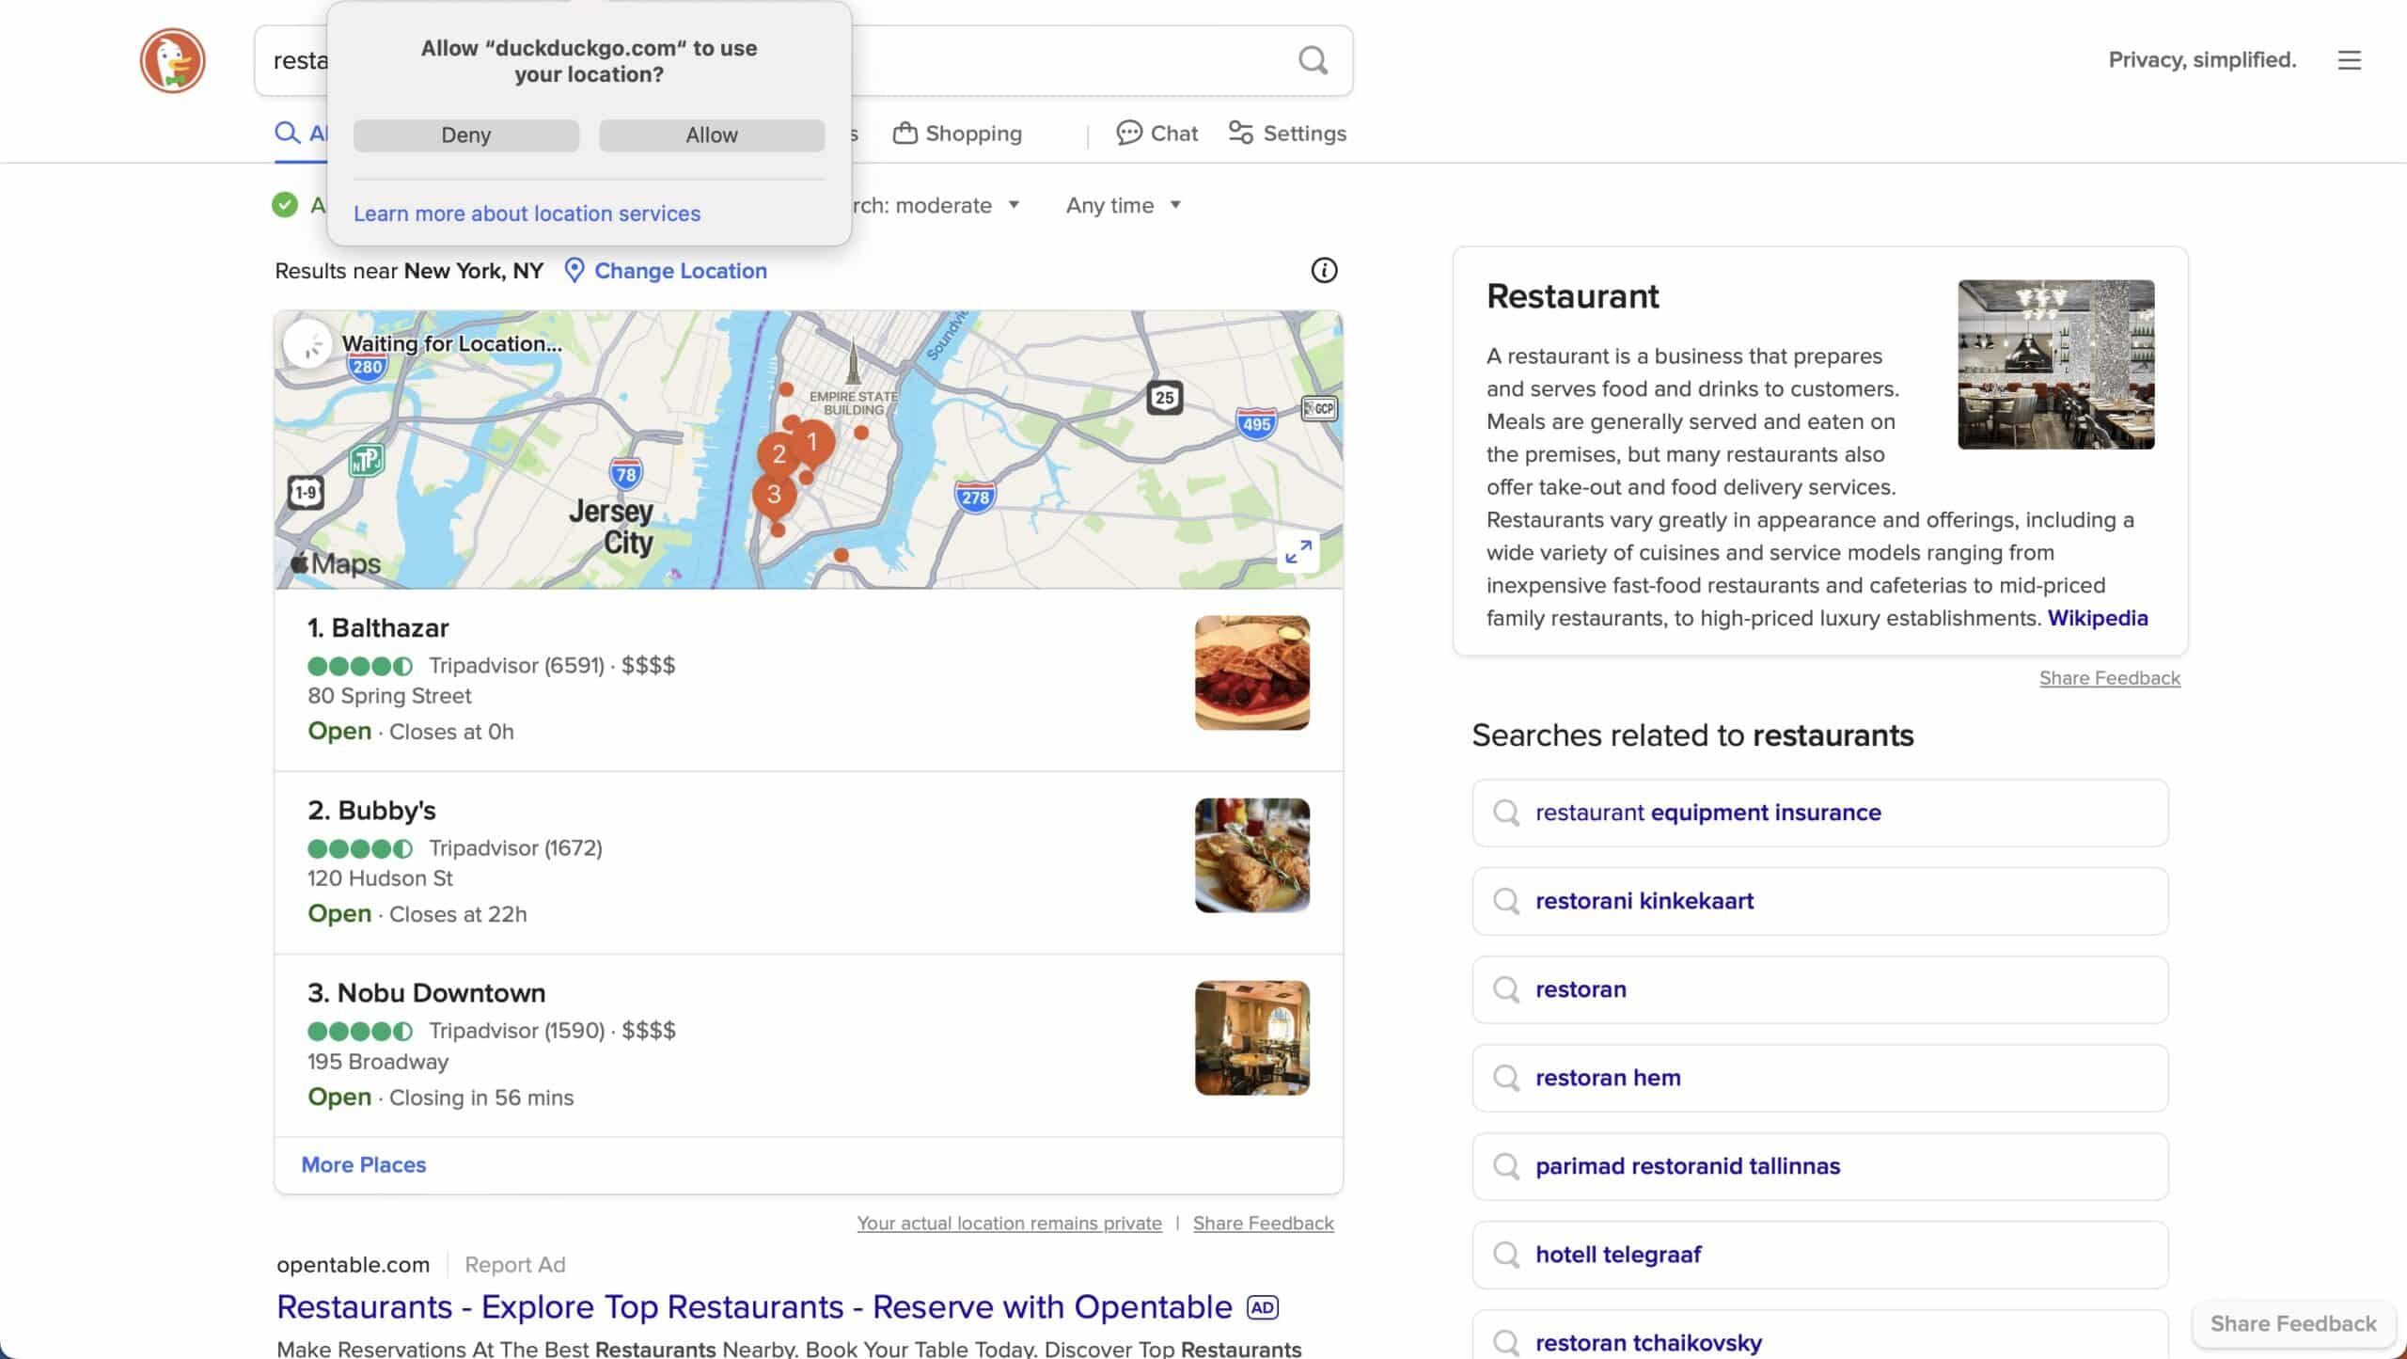
Task: Click map pin number 1
Action: (x=812, y=442)
